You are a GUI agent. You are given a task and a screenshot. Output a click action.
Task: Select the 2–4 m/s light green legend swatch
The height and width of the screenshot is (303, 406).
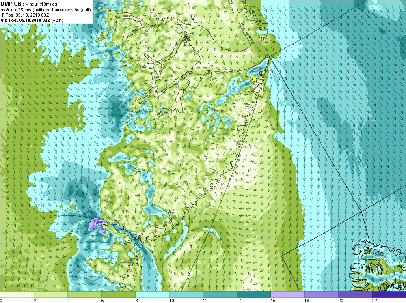tap(51, 294)
